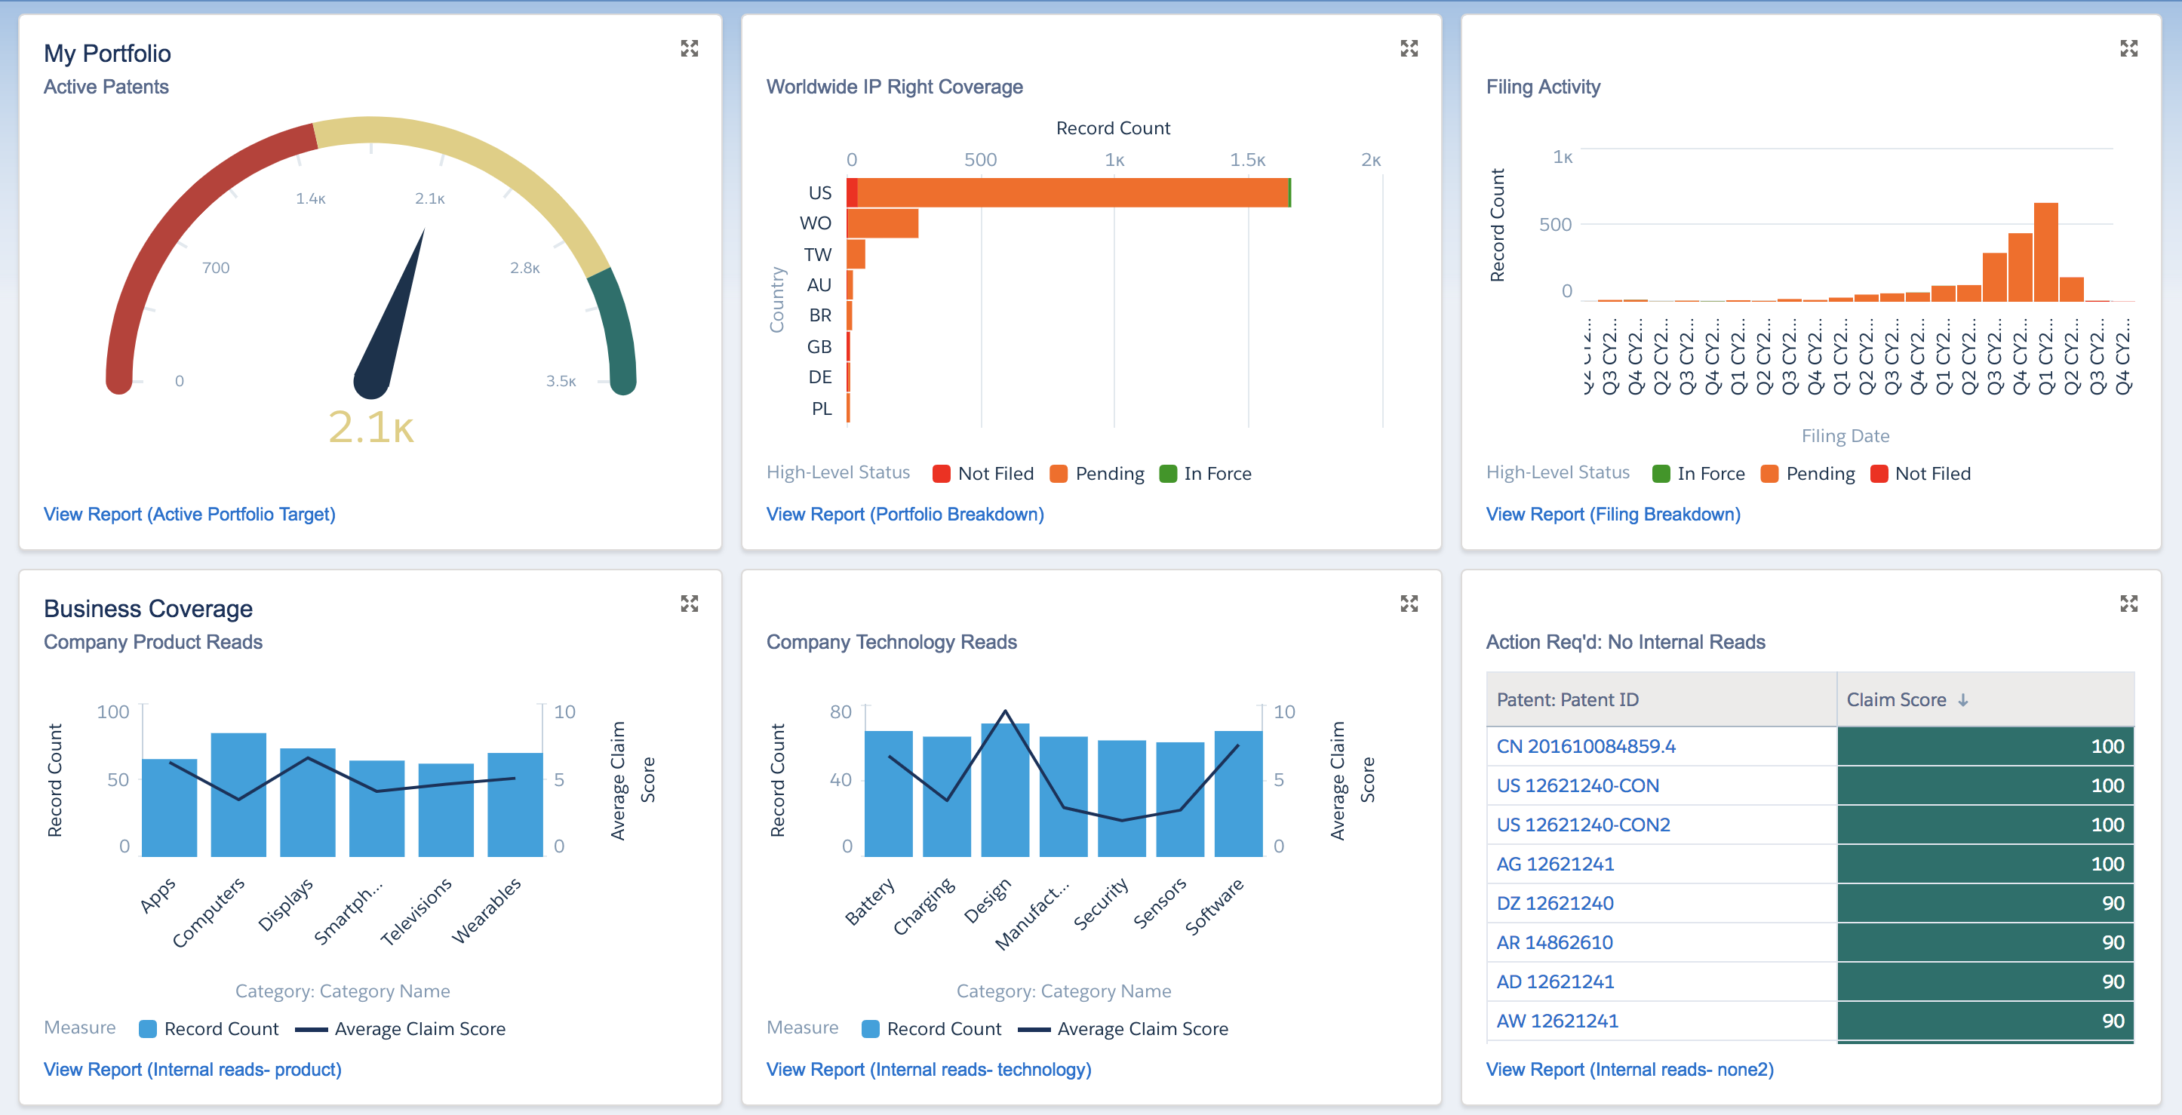Expand the Action Req'd No Internal Reads widget
Viewport: 2182px width, 1115px height.
click(2129, 603)
